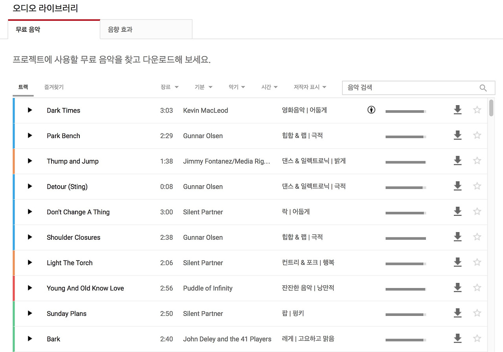The width and height of the screenshot is (503, 352).
Task: Download the Bark track
Action: click(x=457, y=338)
